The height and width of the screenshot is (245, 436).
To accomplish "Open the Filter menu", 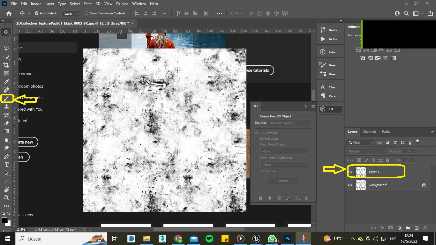I will [88, 4].
